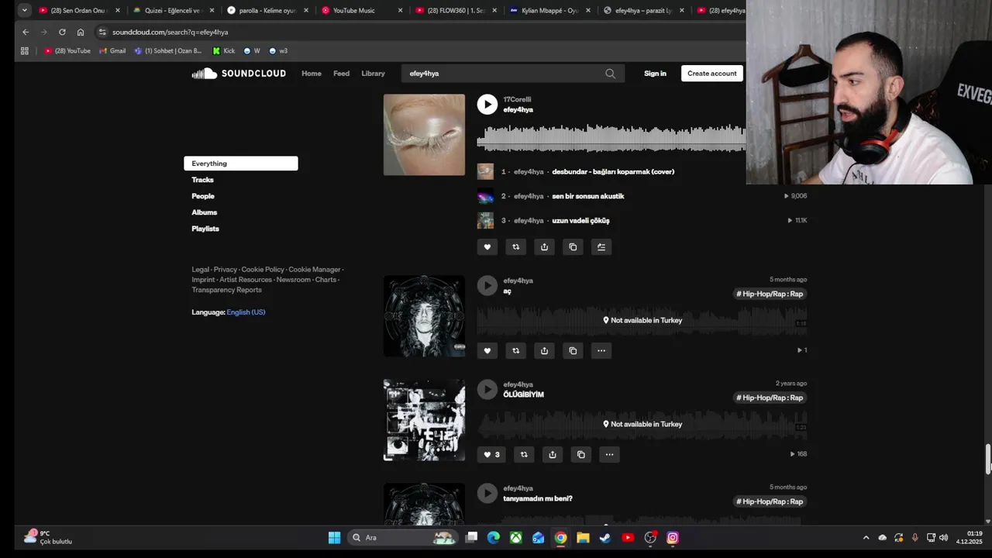Share the track aç

544,351
